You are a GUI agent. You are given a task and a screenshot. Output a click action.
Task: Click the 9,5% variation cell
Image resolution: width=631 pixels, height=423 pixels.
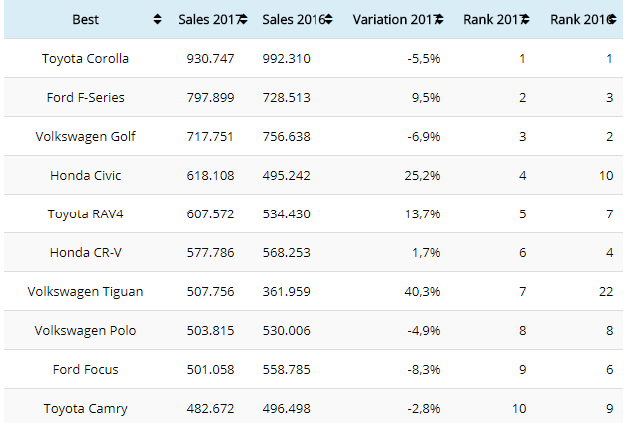coord(426,98)
